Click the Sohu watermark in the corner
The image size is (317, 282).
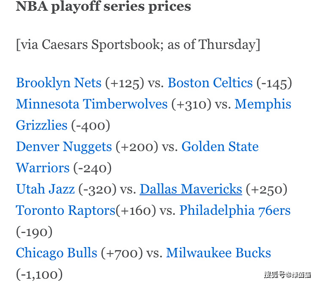(x=288, y=275)
